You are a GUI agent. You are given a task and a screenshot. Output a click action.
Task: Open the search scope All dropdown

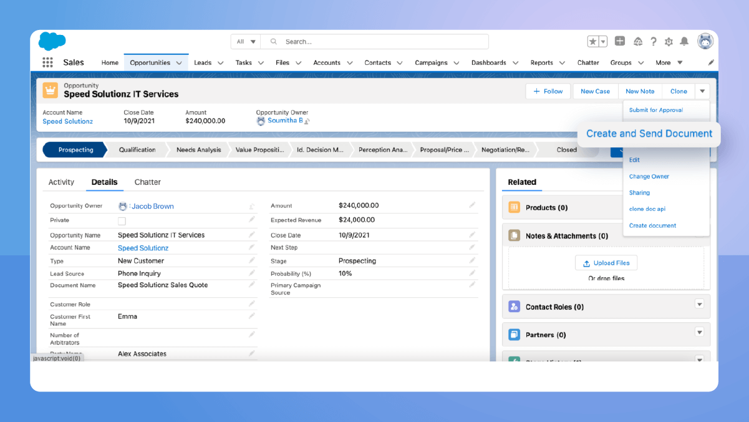(x=246, y=42)
